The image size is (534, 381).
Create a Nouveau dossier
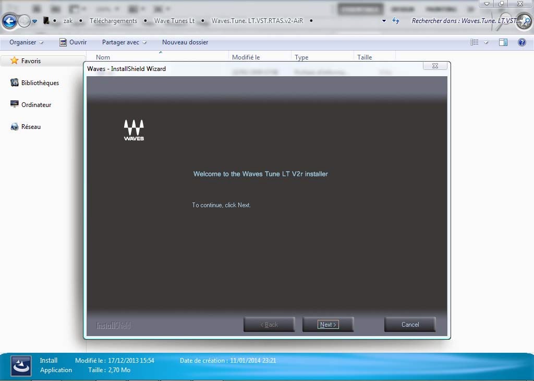click(185, 42)
